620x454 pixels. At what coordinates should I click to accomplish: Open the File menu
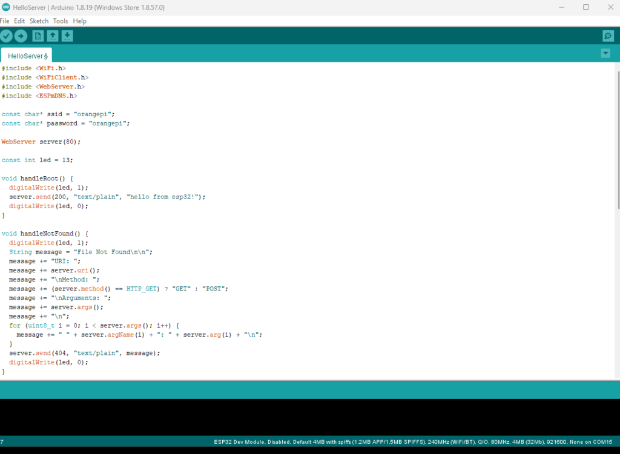point(5,21)
